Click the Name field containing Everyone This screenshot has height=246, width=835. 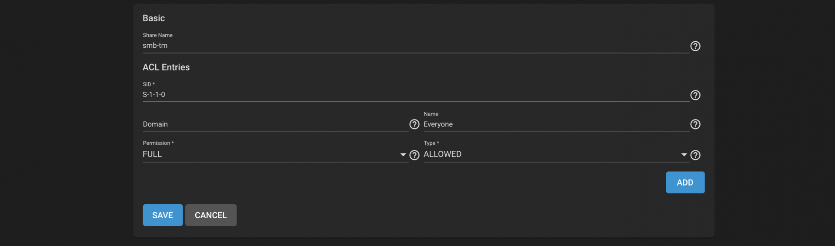556,124
